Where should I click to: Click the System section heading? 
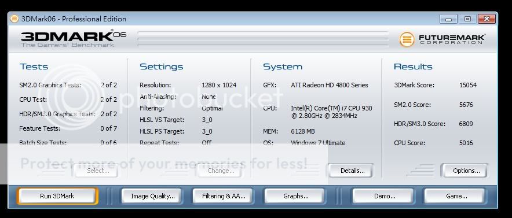[x=283, y=67]
